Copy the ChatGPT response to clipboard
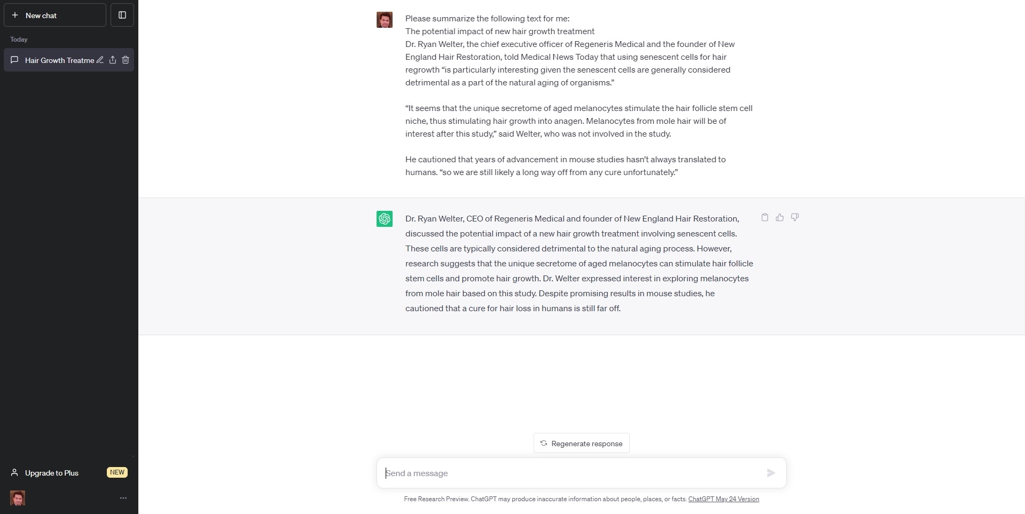 click(x=765, y=217)
